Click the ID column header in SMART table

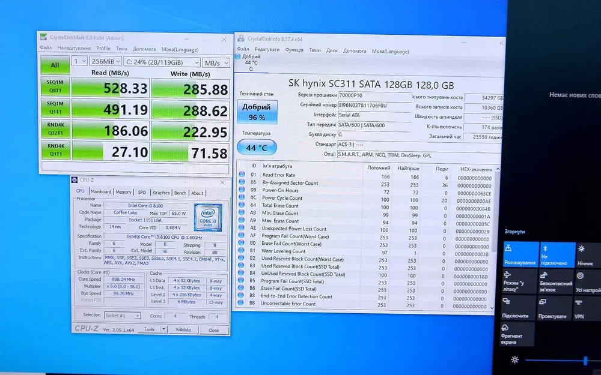point(254,166)
